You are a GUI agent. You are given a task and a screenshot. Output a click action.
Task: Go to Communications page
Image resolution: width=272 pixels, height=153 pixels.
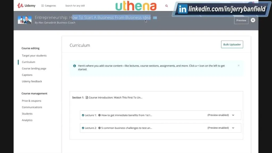pos(32,107)
